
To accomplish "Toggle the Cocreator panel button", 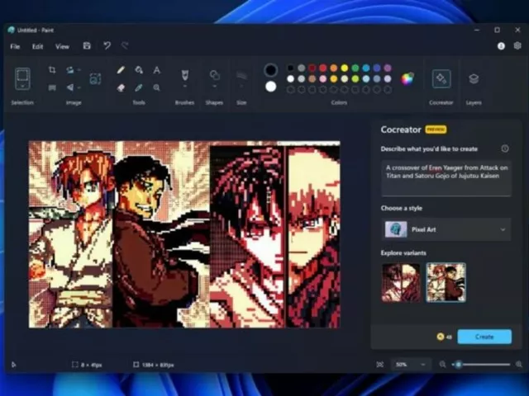I will tap(441, 79).
